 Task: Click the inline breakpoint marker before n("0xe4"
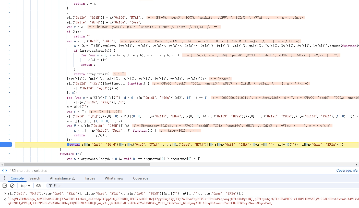coord(175,145)
